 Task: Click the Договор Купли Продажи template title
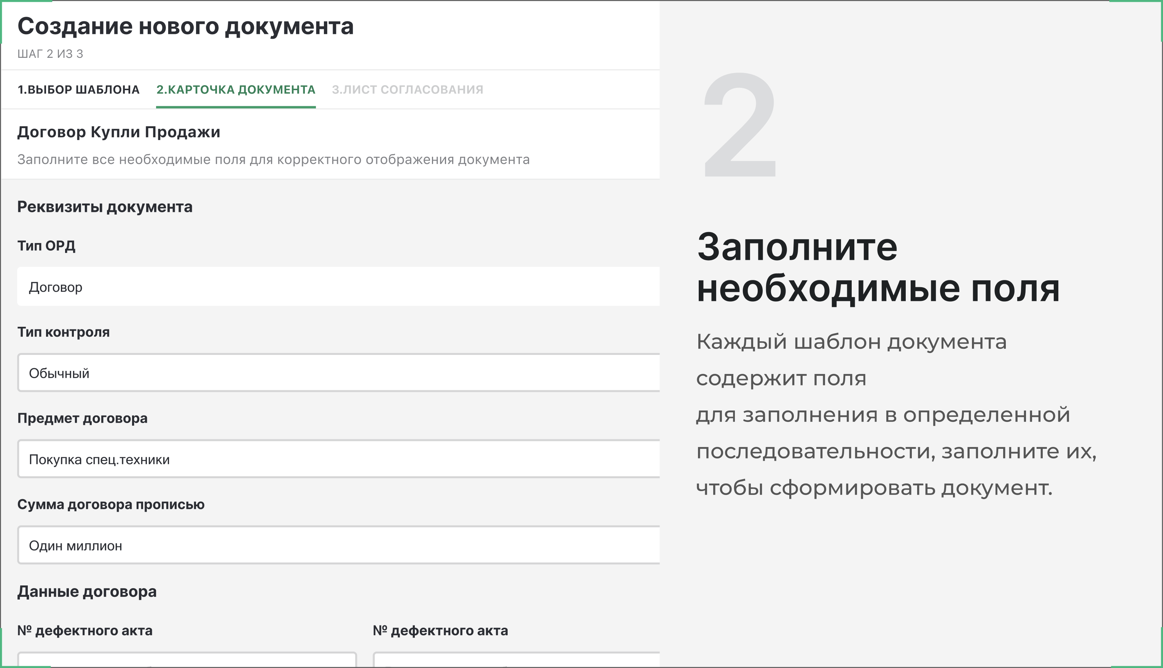118,132
